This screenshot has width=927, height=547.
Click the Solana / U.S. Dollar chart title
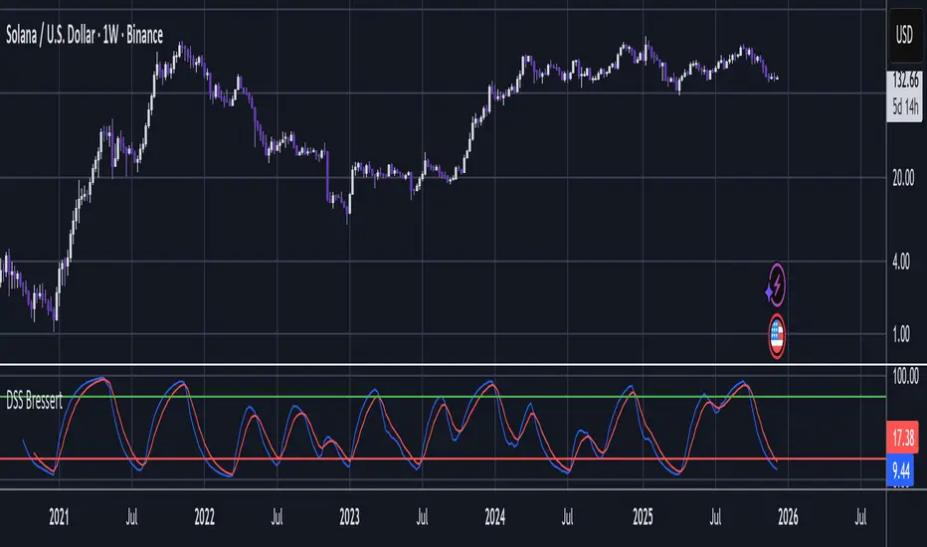coord(85,36)
